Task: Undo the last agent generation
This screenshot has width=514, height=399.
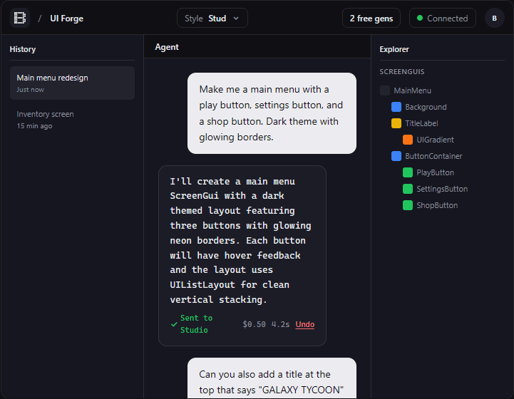Action: pos(304,324)
